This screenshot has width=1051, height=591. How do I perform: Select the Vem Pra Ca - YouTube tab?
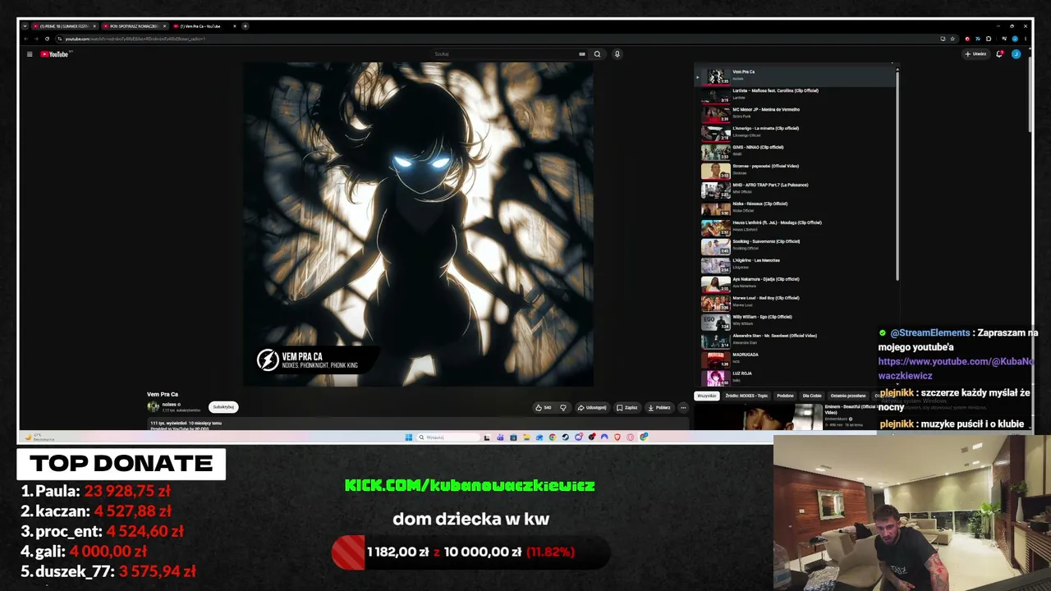[204, 26]
